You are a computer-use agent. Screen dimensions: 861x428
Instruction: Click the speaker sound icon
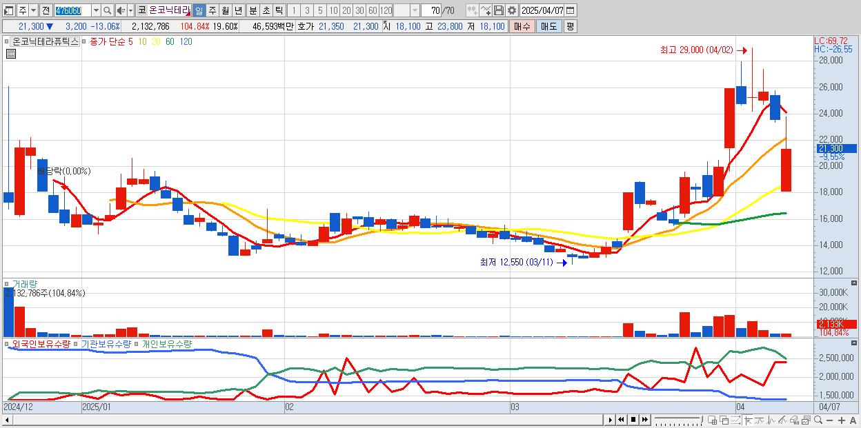(x=121, y=10)
